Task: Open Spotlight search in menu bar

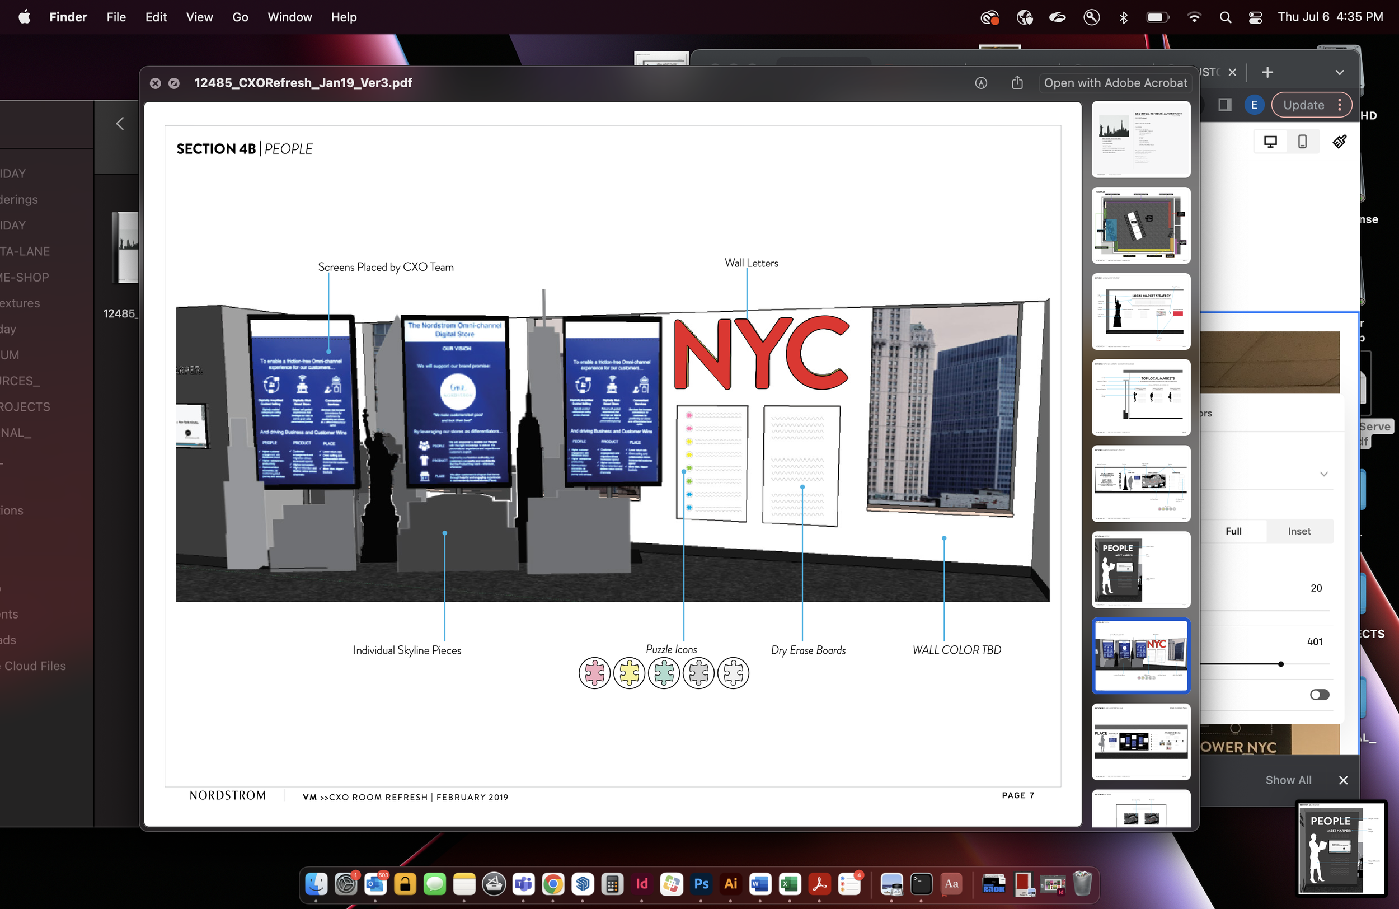Action: pos(1225,17)
